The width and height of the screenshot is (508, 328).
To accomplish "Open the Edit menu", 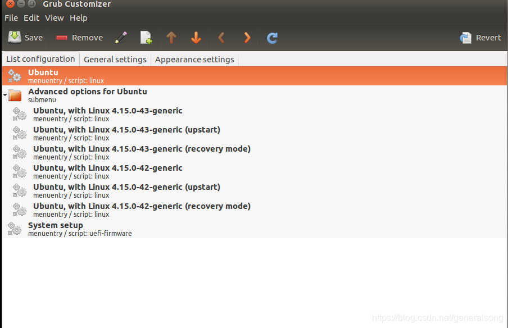I will click(31, 18).
